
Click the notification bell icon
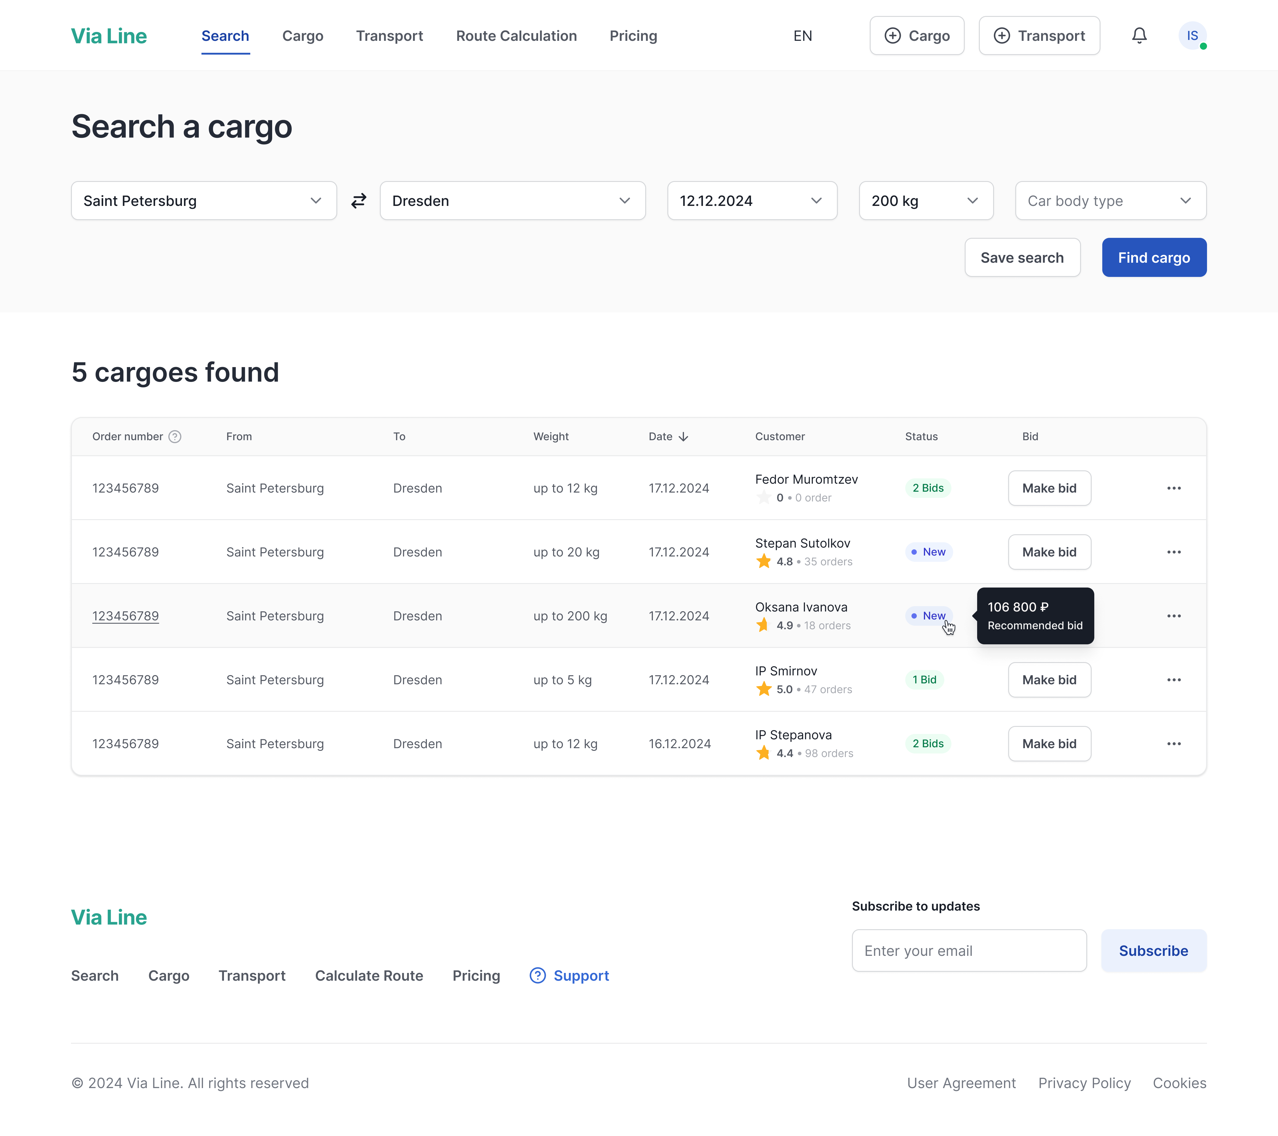pyautogui.click(x=1139, y=35)
